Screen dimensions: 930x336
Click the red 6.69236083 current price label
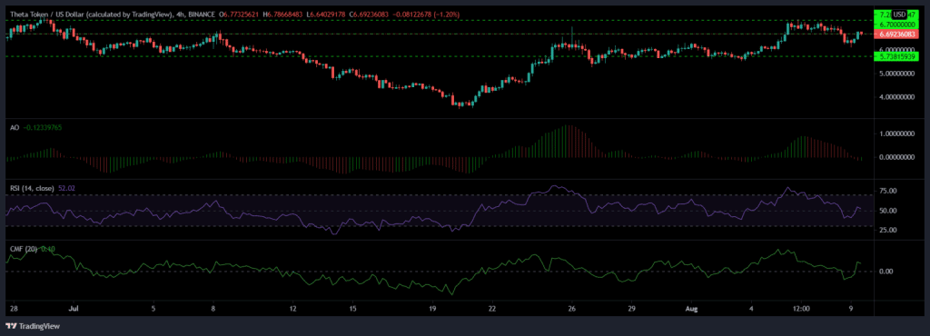[897, 35]
